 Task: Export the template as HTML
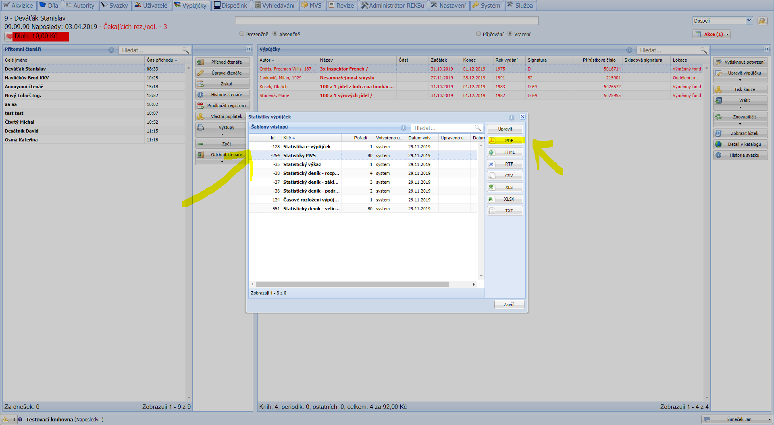505,152
